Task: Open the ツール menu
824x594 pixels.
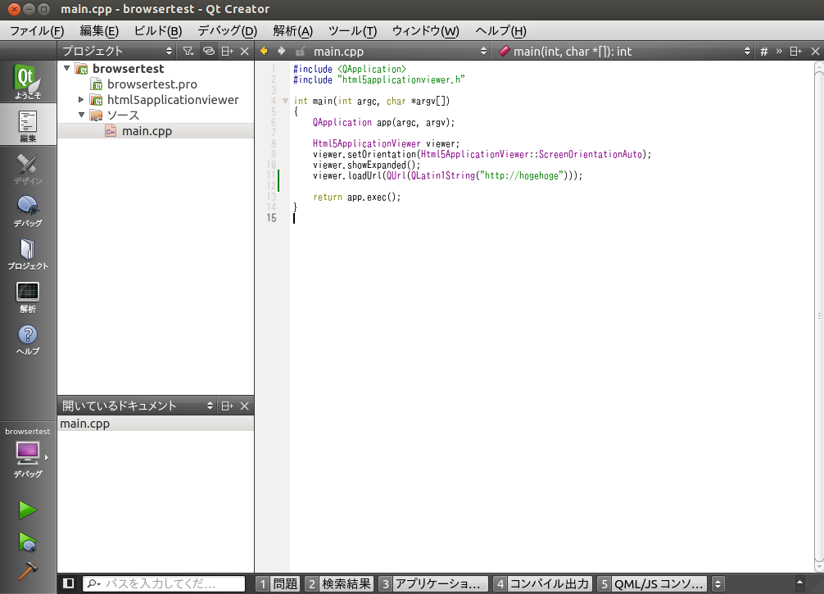Action: coord(351,30)
